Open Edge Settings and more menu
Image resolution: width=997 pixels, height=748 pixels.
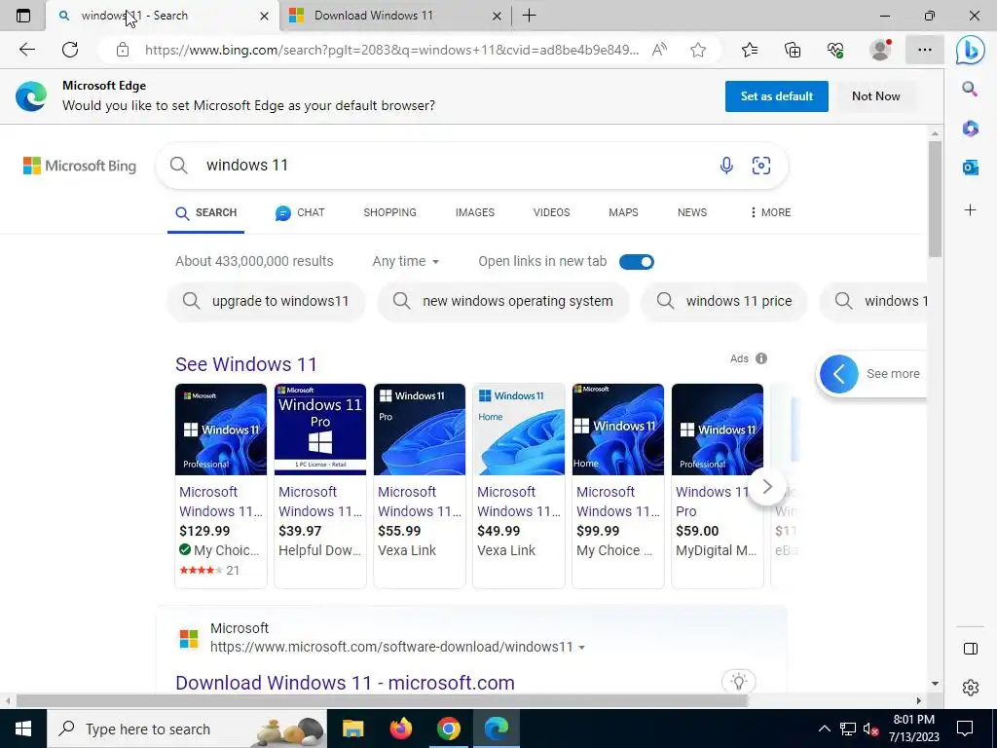925,50
